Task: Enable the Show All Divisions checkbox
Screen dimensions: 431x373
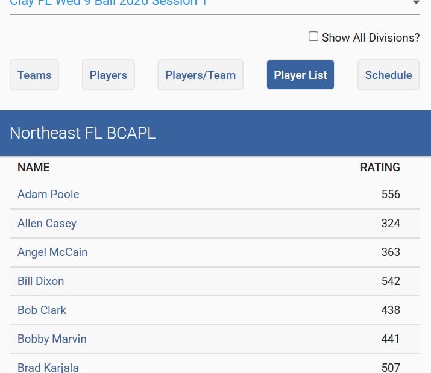Action: (313, 37)
